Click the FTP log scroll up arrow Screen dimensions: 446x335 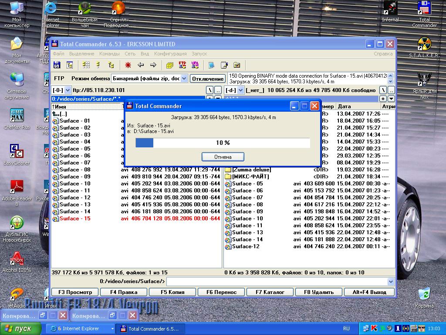[391, 75]
